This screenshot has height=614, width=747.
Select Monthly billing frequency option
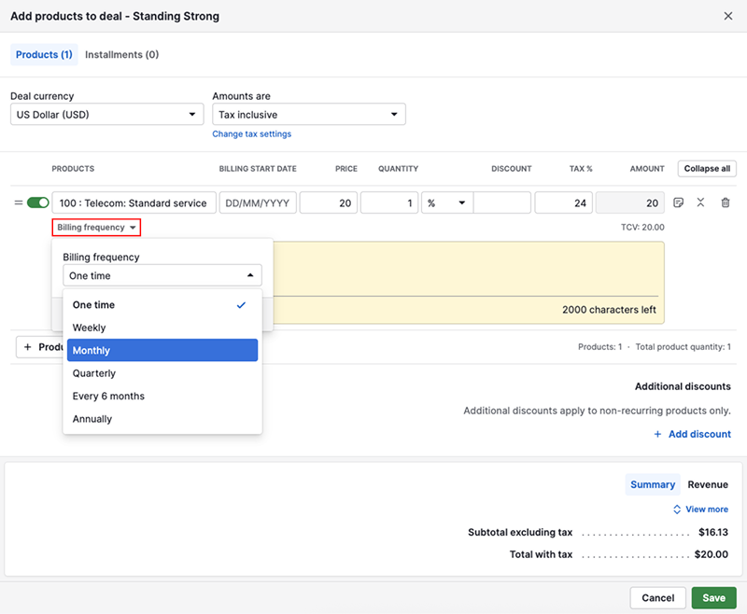162,351
